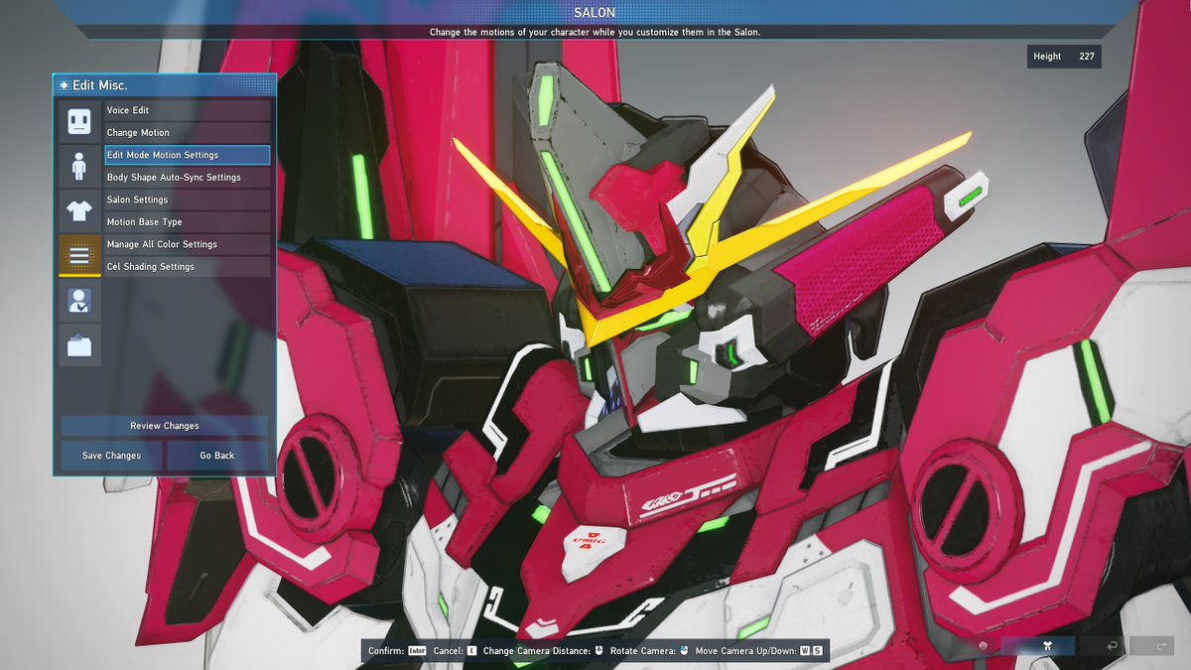Click the Review Changes button
The image size is (1191, 670).
[x=165, y=426]
